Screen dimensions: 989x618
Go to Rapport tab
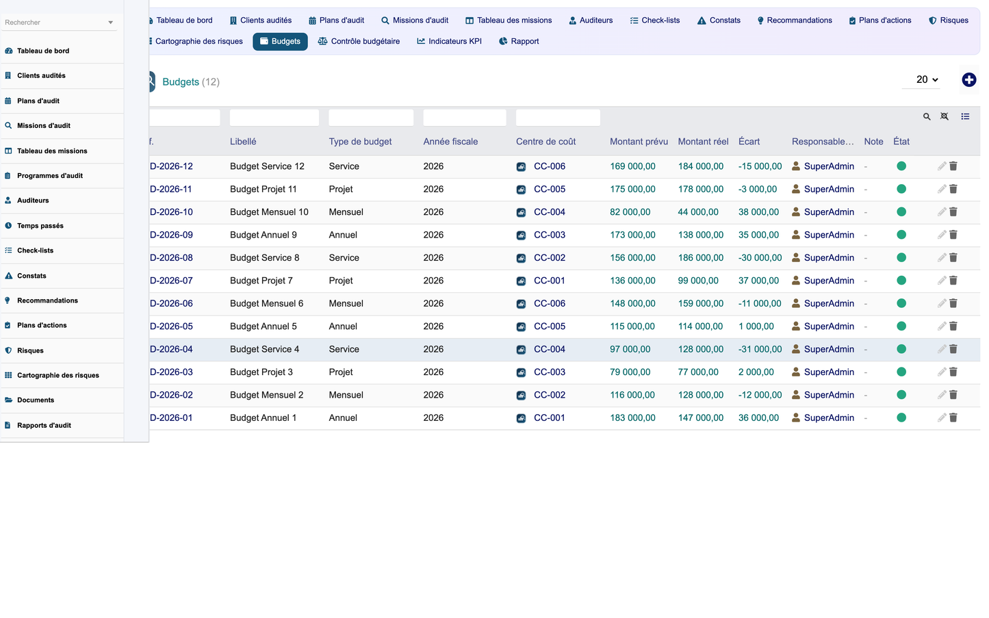tap(519, 41)
